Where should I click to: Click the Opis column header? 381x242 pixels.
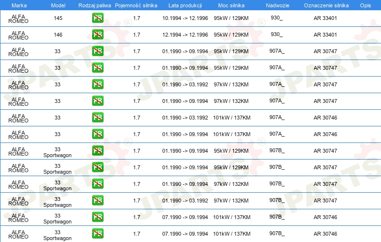point(365,5)
